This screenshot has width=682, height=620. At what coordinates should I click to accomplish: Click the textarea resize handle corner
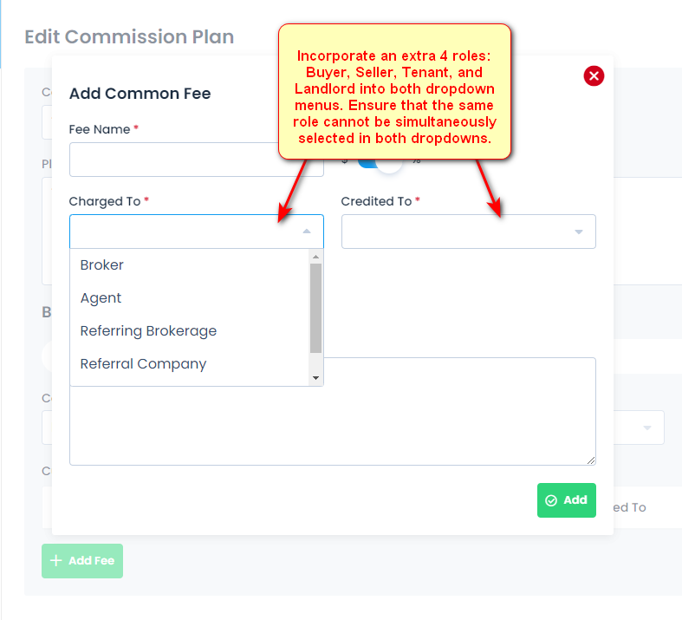(591, 460)
